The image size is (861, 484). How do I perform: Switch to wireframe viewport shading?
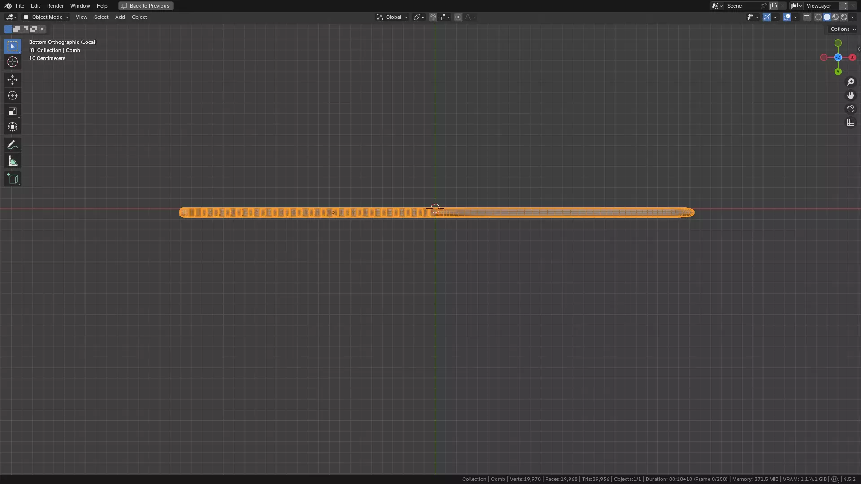tap(818, 17)
